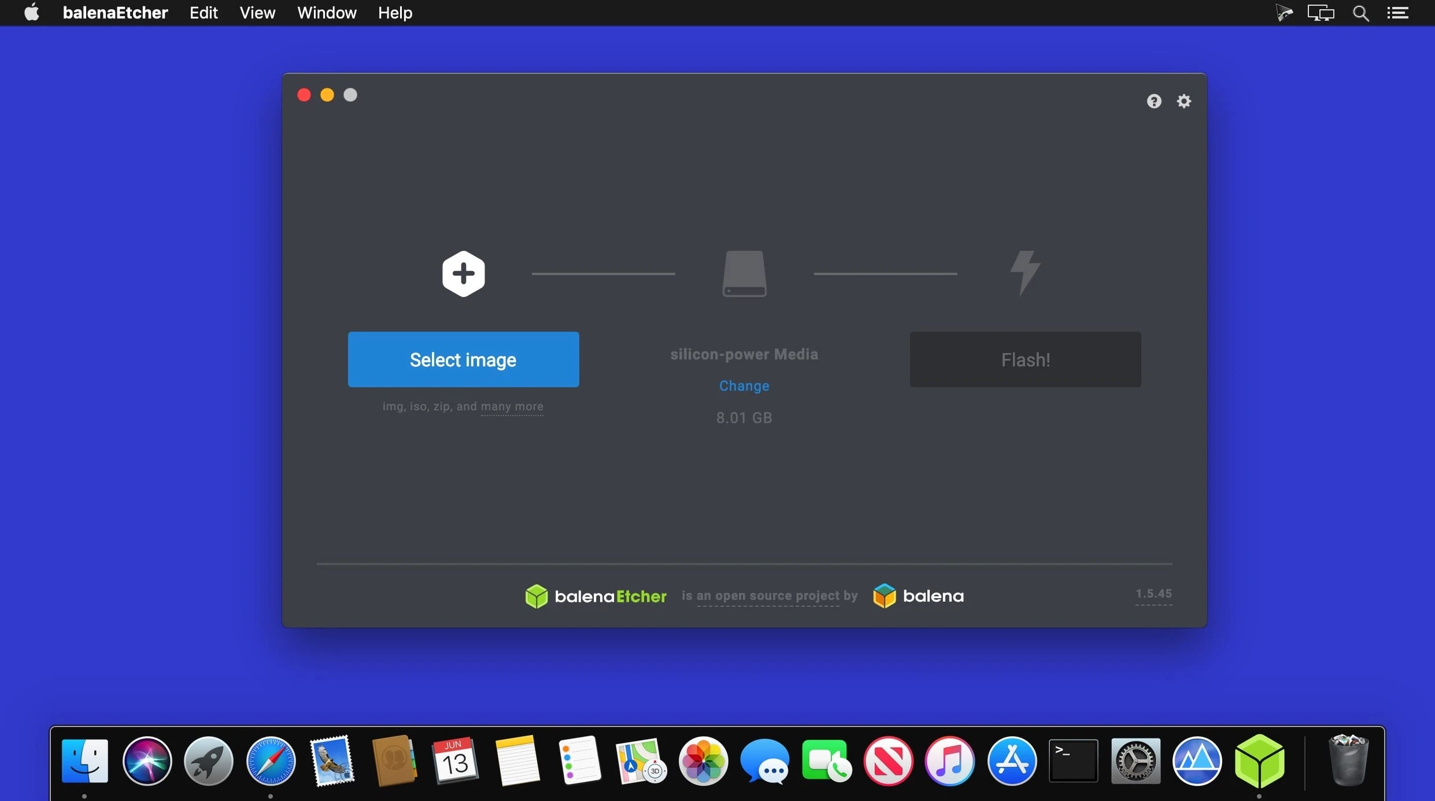The width and height of the screenshot is (1435, 801).
Task: Open the 'many more' supported formats link
Action: 512,406
